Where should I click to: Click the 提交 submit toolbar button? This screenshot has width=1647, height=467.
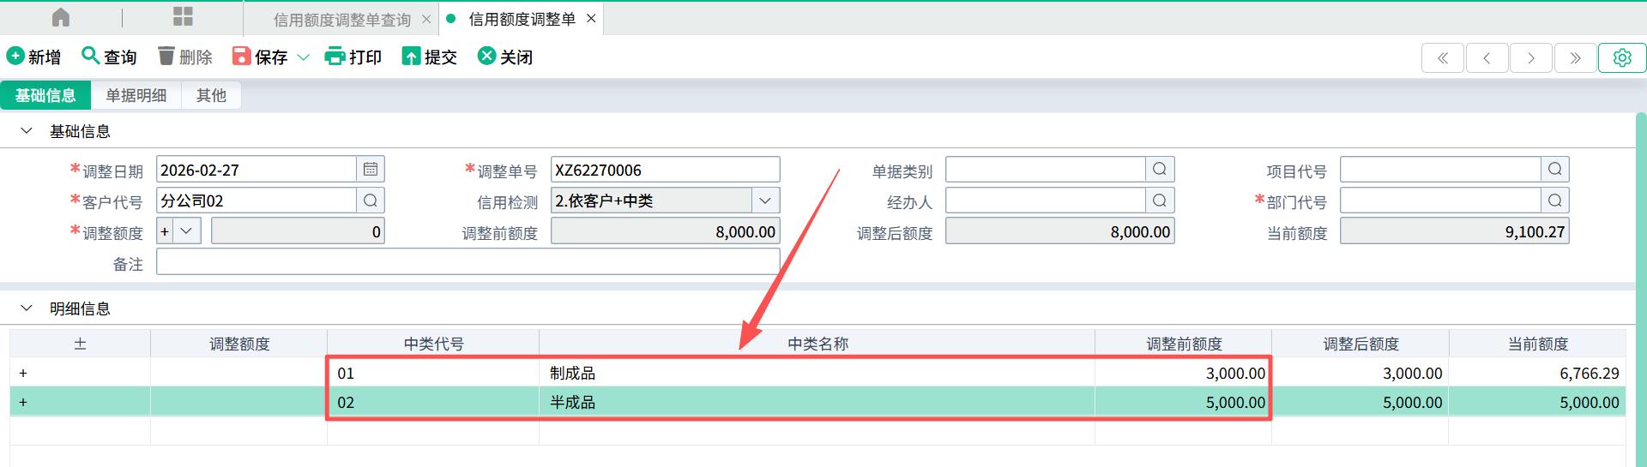[x=429, y=57]
